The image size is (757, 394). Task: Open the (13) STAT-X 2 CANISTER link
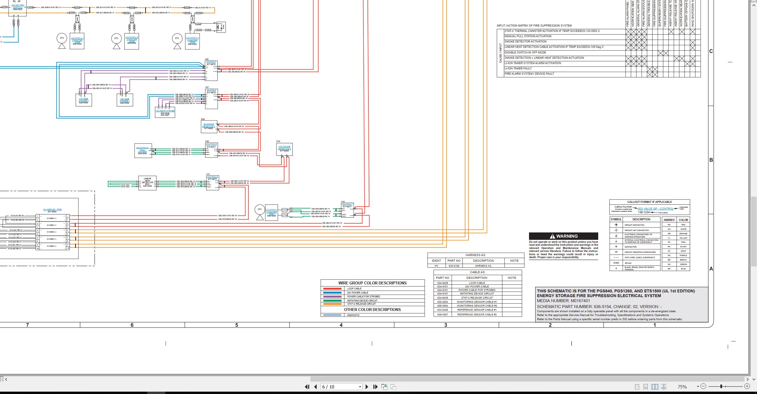pyautogui.click(x=132, y=39)
